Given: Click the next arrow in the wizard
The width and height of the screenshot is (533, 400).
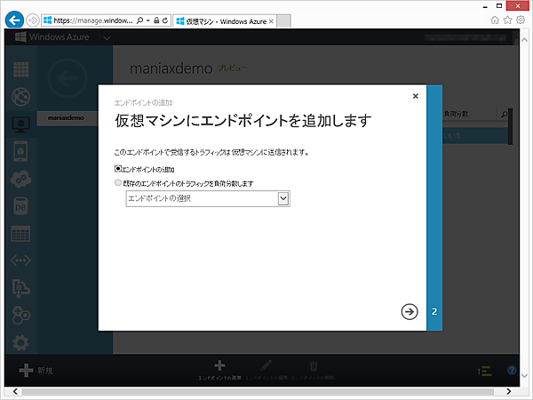Looking at the screenshot, I should point(409,311).
